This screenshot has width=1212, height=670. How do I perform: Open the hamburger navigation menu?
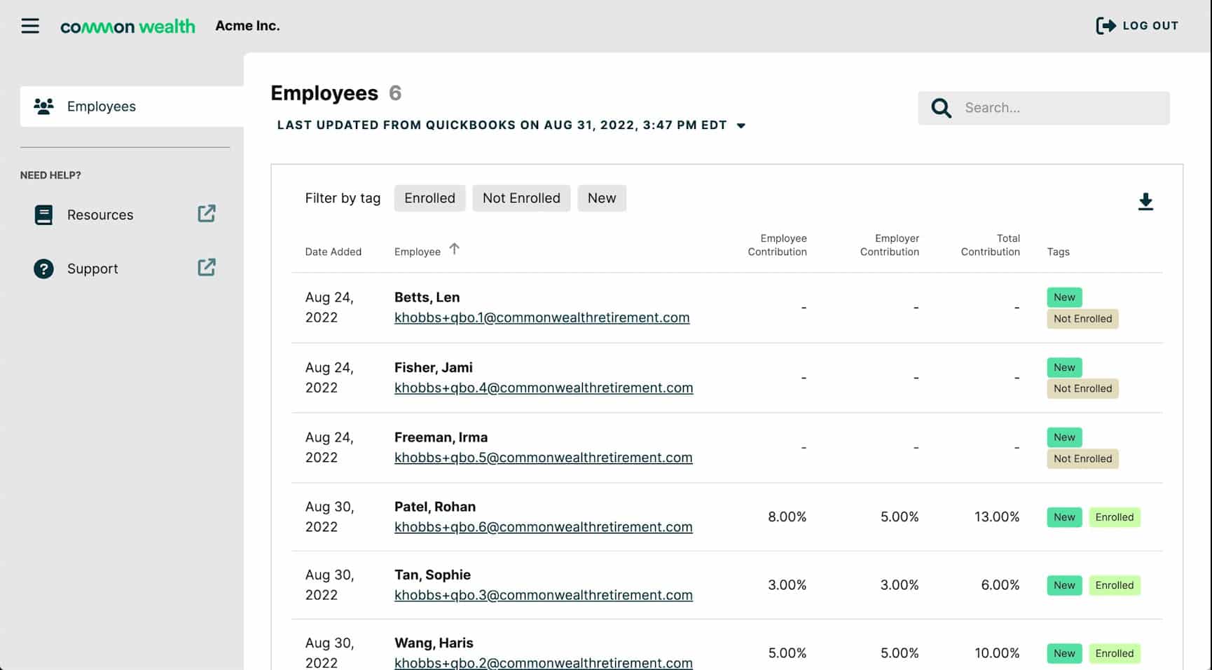click(30, 26)
